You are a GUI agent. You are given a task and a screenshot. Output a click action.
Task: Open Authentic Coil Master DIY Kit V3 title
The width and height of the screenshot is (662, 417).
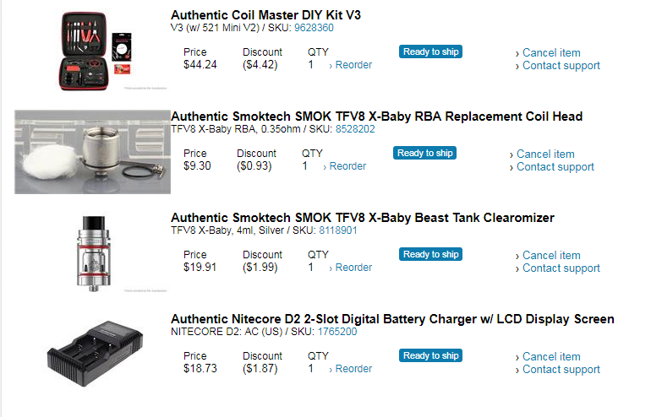(266, 15)
